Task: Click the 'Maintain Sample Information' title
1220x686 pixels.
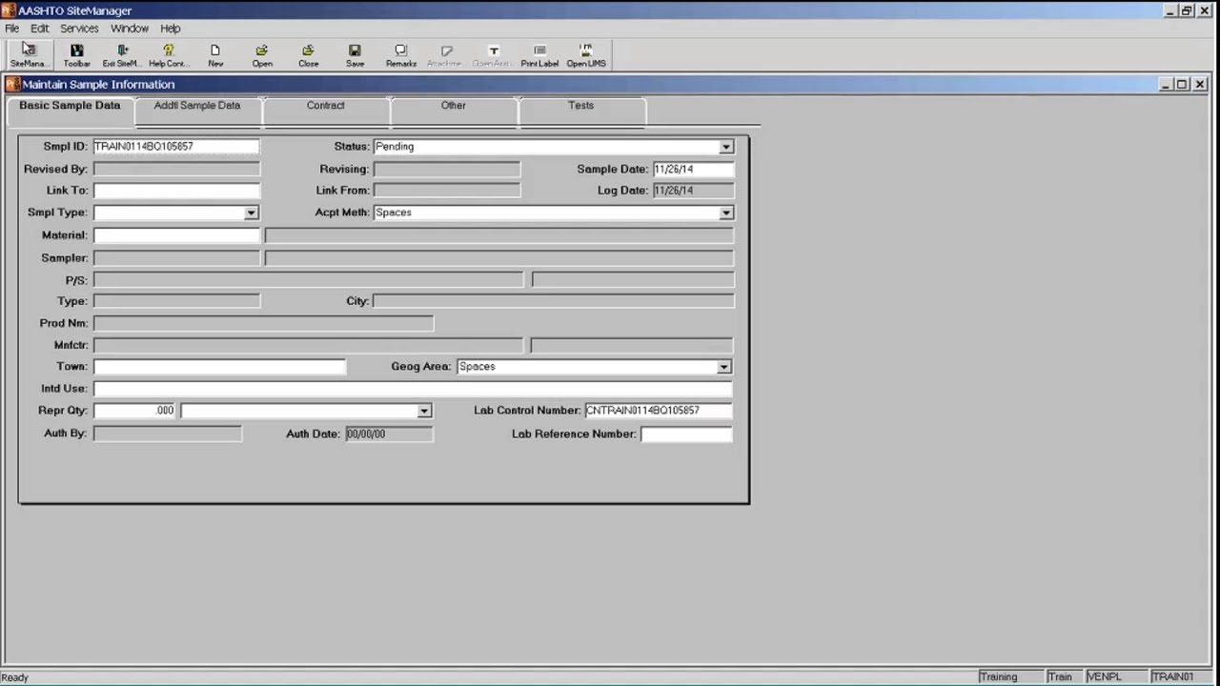Action: coord(98,85)
